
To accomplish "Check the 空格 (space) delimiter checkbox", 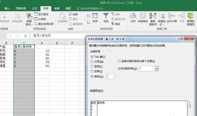I will (x=92, y=71).
